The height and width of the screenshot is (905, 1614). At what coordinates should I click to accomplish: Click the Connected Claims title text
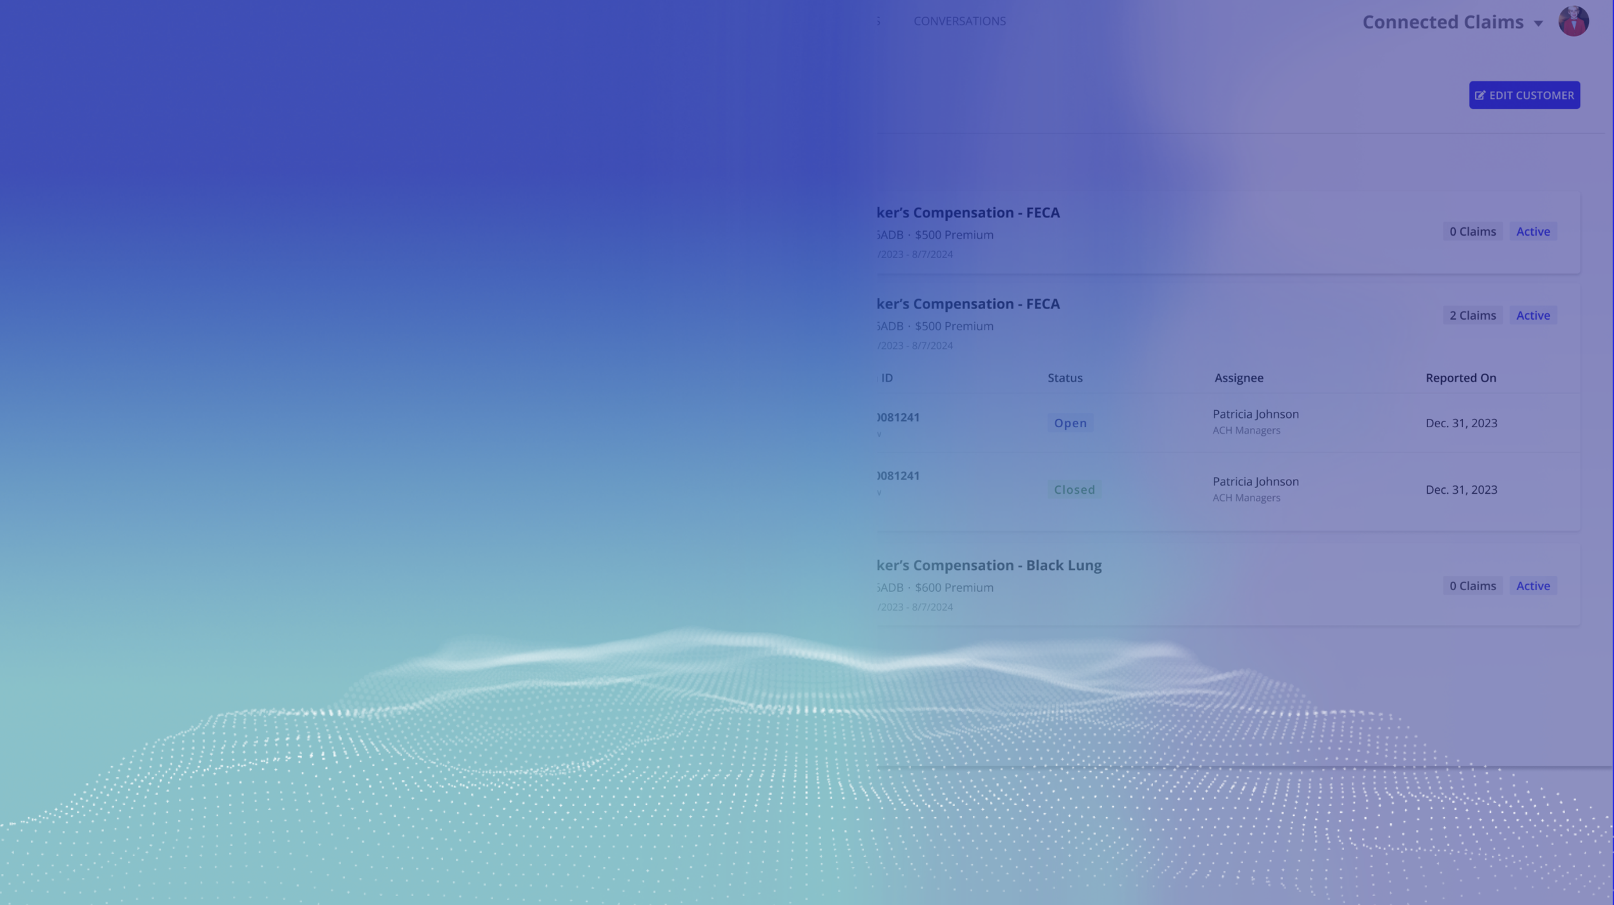click(1442, 22)
